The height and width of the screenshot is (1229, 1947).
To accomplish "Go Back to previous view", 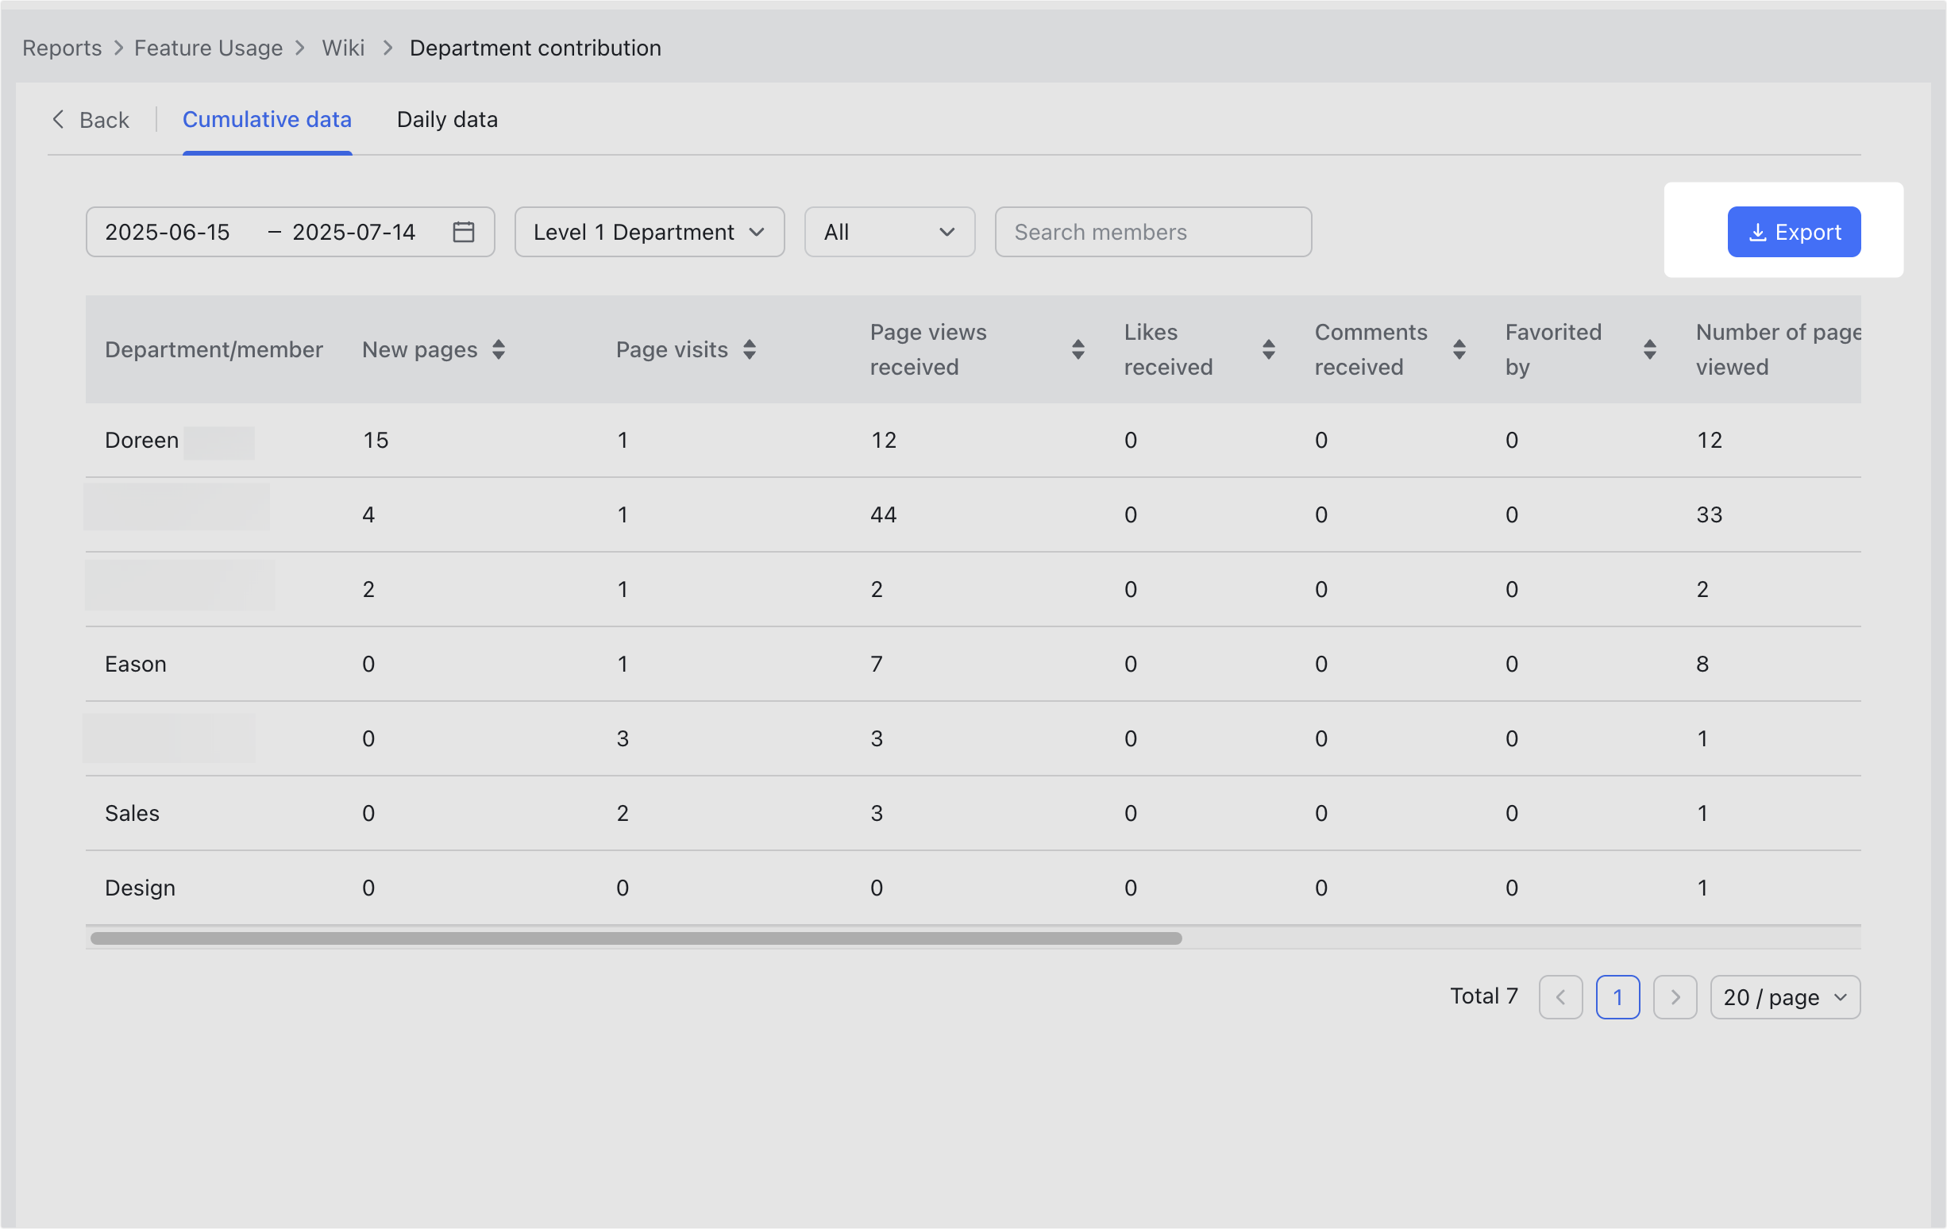I will tap(91, 120).
